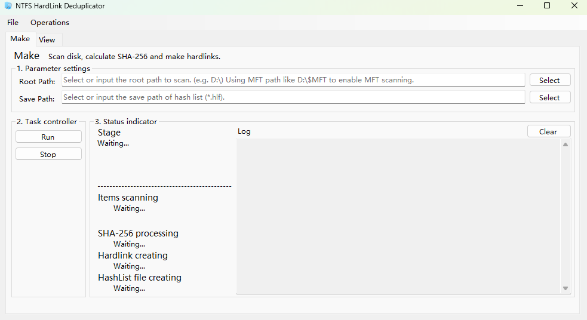Click the 'Items scanning' status label
The image size is (587, 320).
128,198
